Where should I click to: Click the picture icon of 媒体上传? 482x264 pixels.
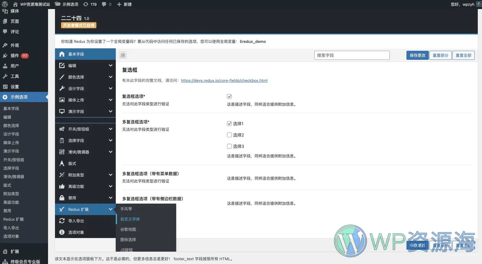62,100
